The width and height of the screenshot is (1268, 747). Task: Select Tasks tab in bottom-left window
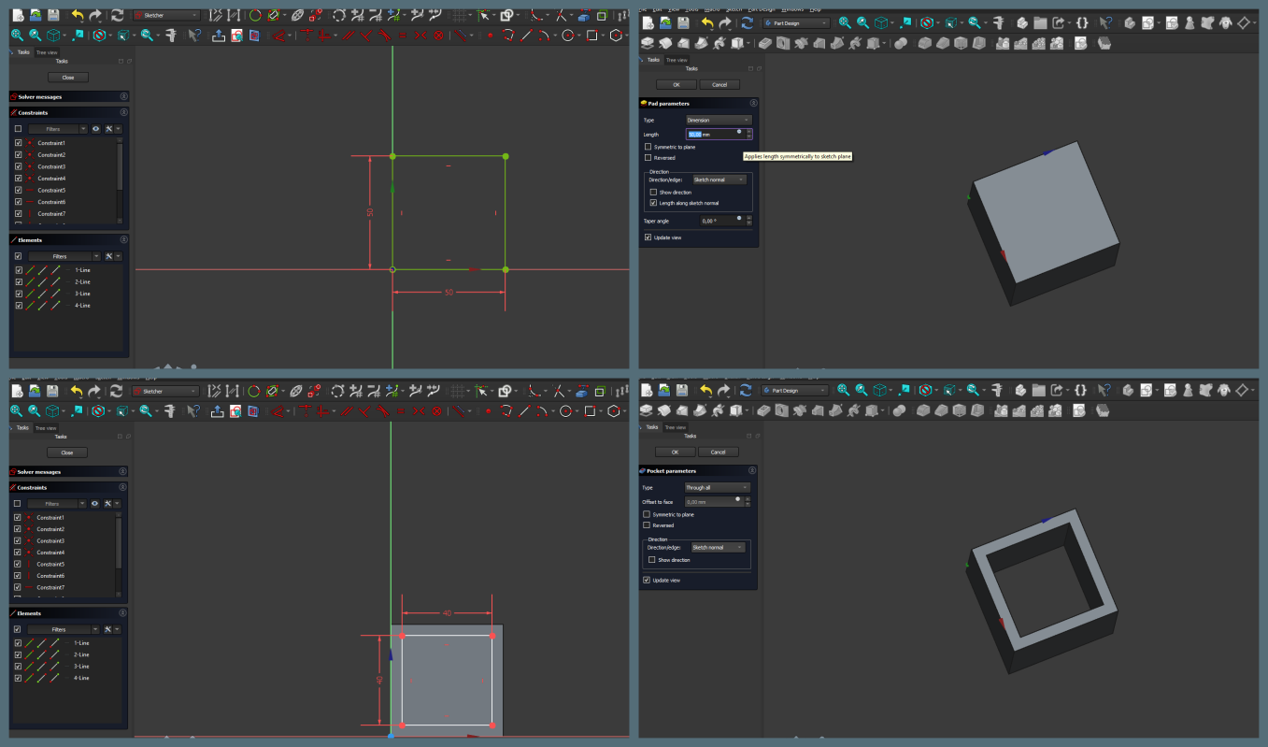click(22, 427)
